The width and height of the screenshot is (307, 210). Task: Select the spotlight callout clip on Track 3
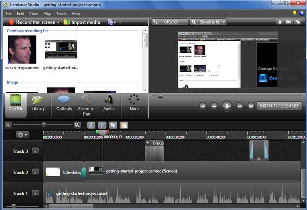(x=259, y=151)
